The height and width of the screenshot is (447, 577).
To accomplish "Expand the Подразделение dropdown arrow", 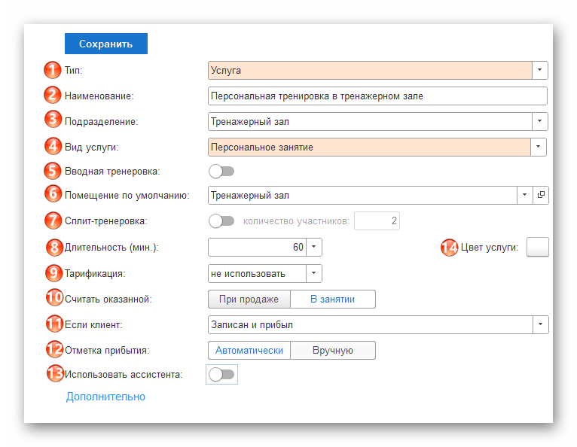I will click(x=540, y=121).
